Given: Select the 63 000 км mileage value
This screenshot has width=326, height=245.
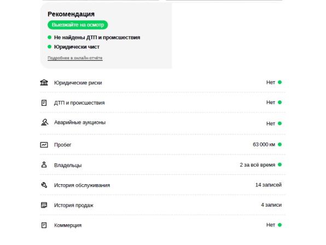Looking at the screenshot, I should (264, 144).
